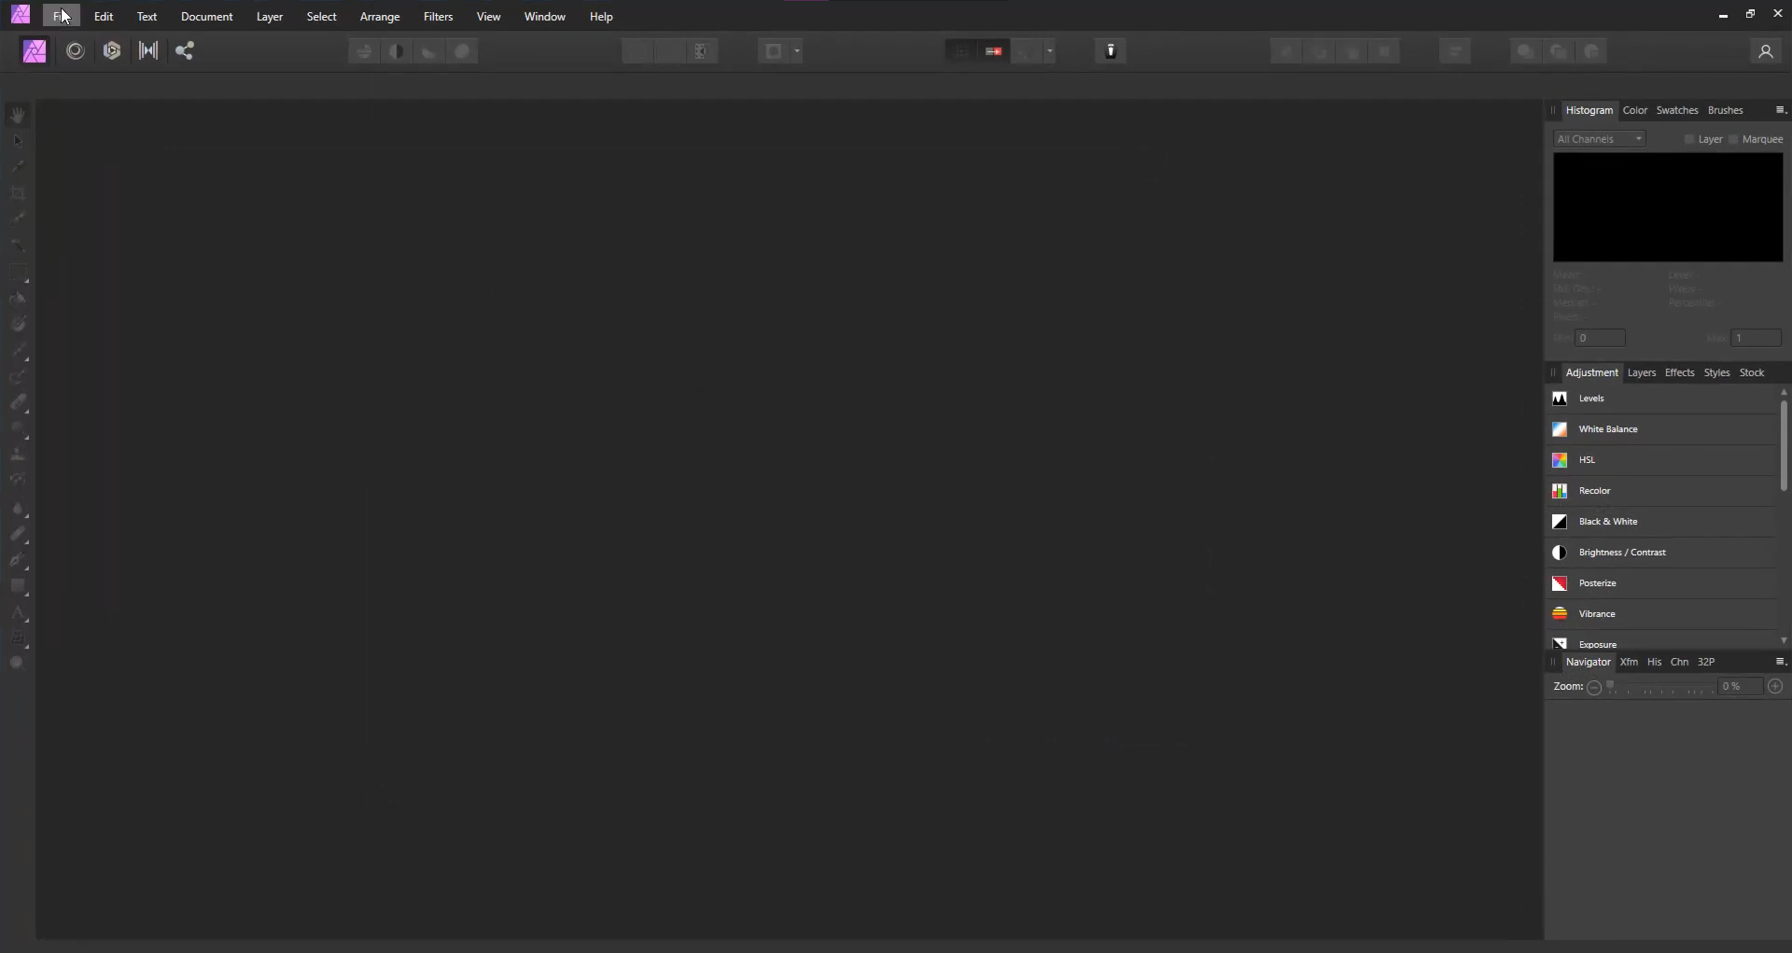Viewport: 1792px width, 953px height.
Task: Open the Text menu
Action: [147, 17]
